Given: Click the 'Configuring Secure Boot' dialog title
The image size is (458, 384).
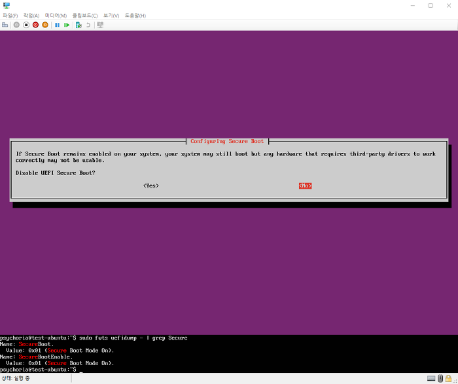Looking at the screenshot, I should pyautogui.click(x=227, y=141).
